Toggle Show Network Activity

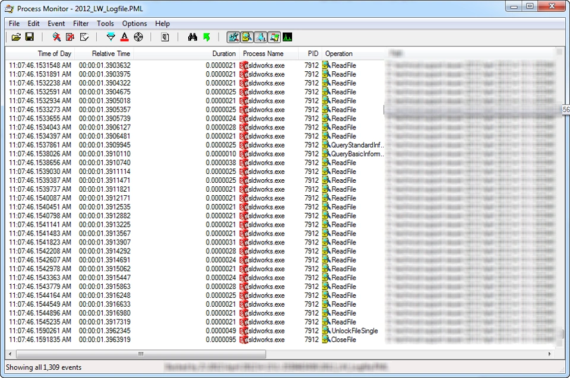click(261, 37)
